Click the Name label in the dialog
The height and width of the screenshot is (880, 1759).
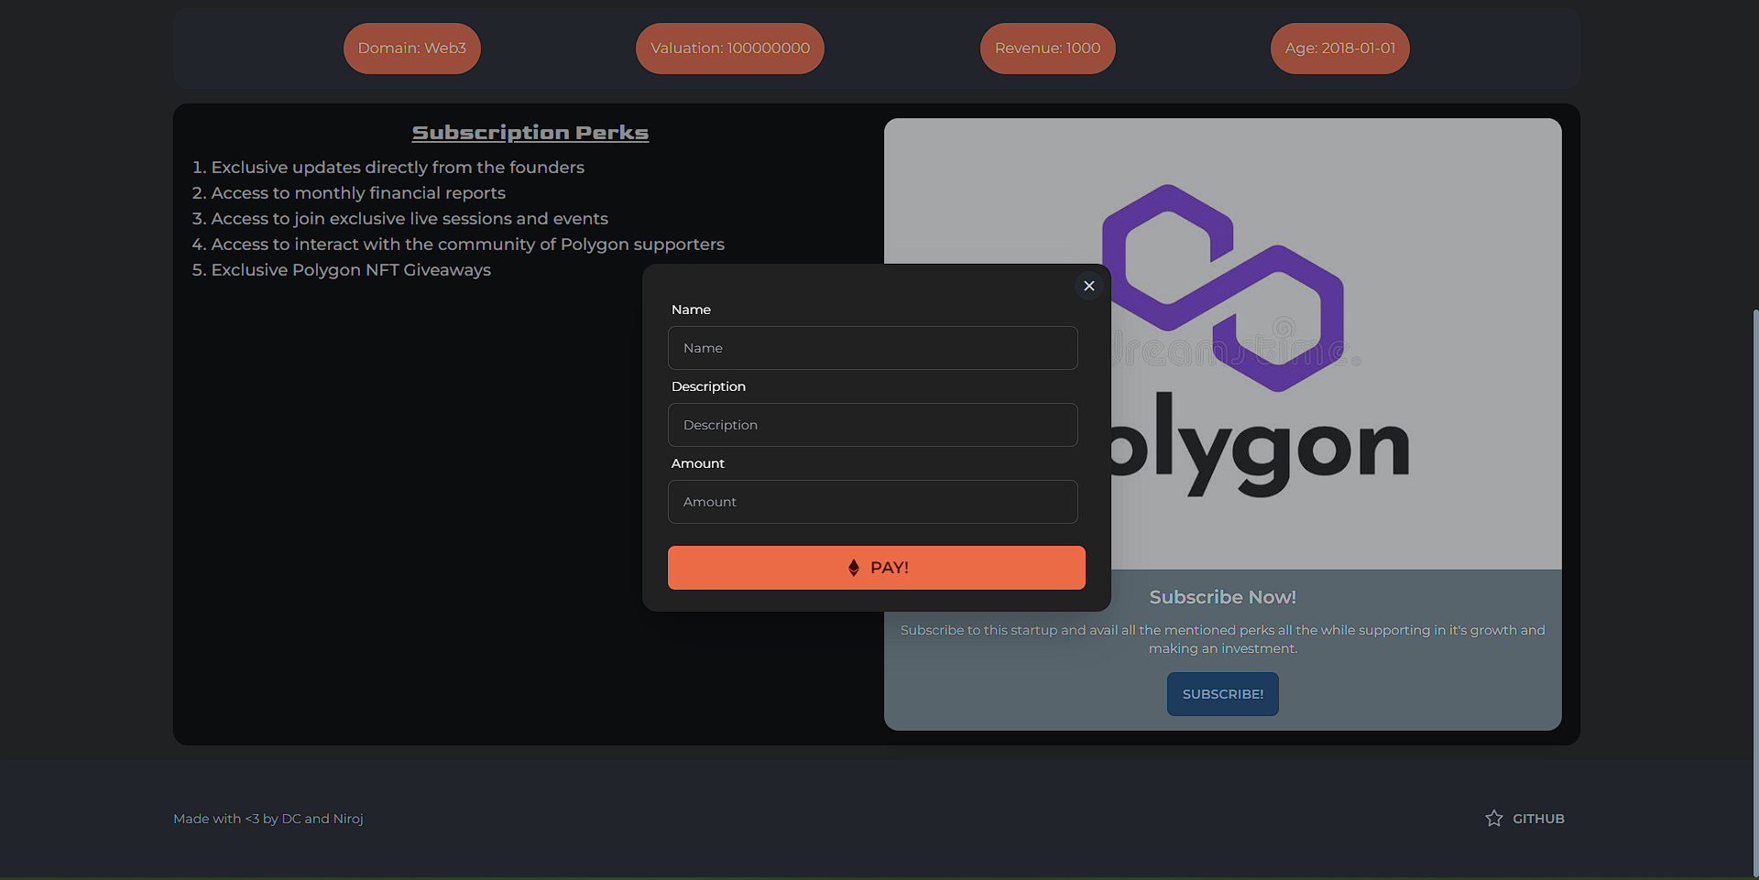[x=691, y=310]
